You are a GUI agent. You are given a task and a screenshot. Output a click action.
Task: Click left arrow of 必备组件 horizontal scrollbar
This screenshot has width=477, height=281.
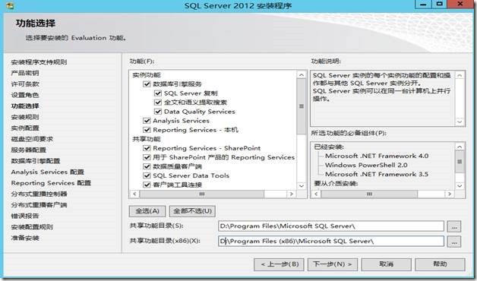[x=316, y=194]
